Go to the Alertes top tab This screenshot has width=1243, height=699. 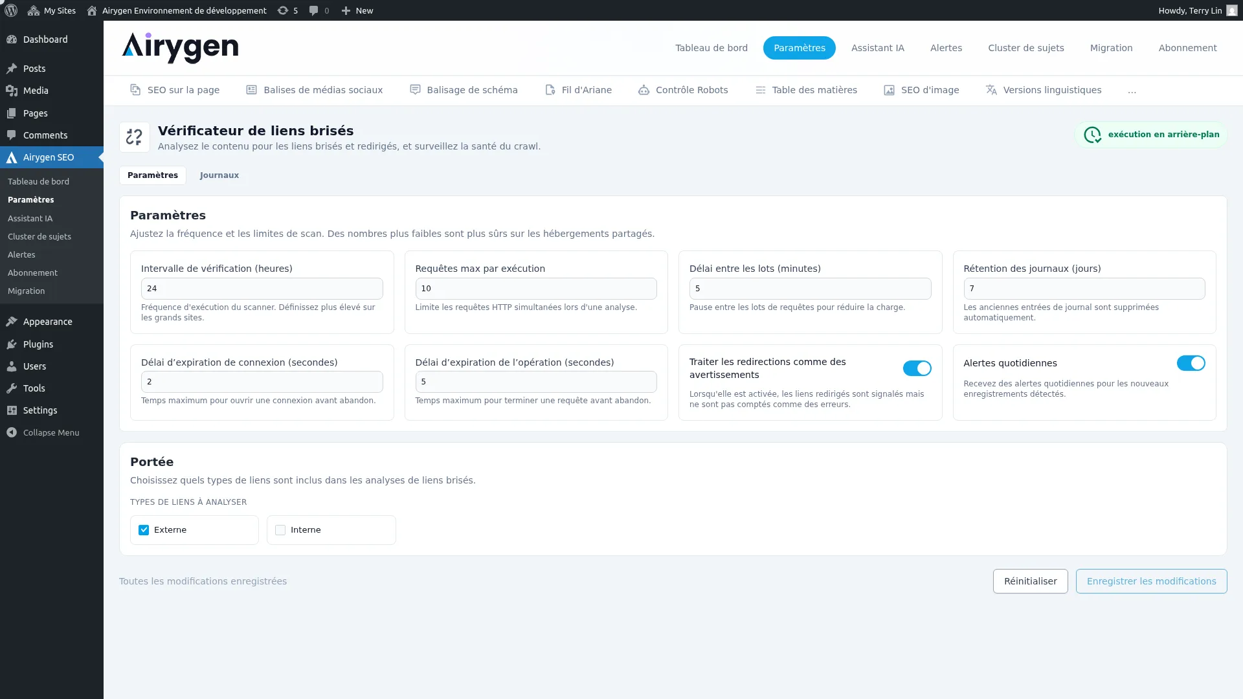tap(946, 48)
